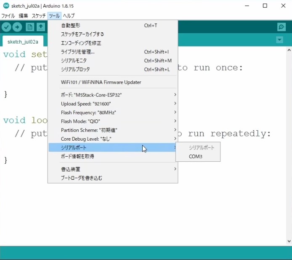Select the sketch_jul02a tab
Viewport: 292px width, 260px height.
[23, 42]
